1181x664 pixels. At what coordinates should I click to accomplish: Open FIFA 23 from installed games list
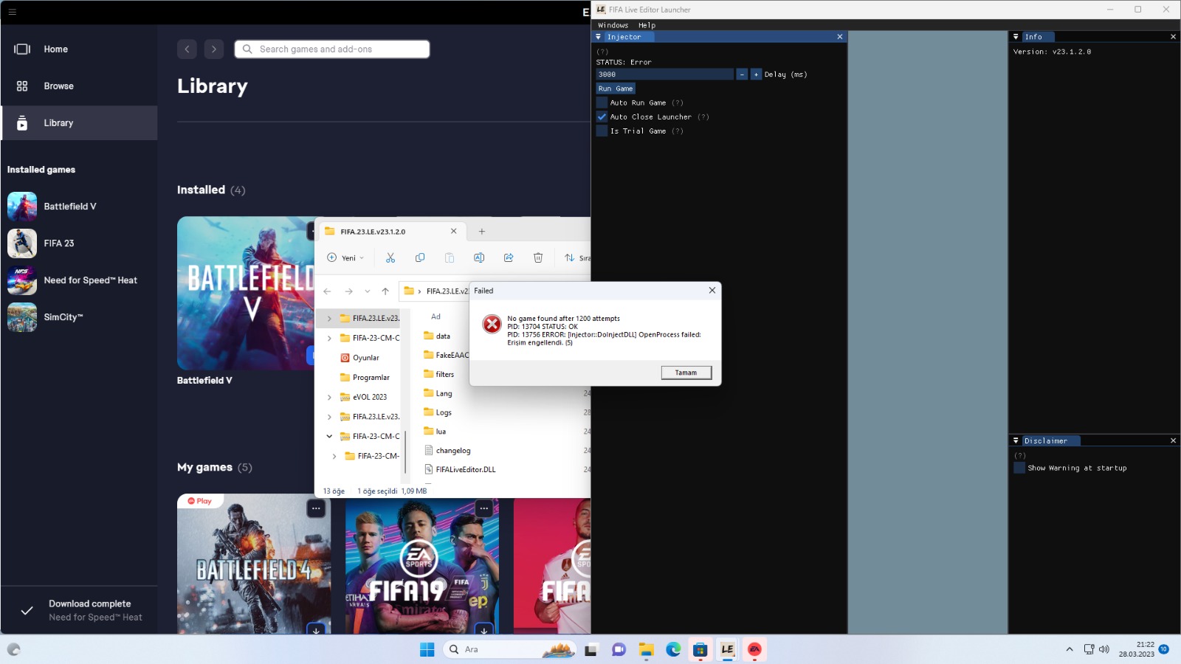point(79,243)
